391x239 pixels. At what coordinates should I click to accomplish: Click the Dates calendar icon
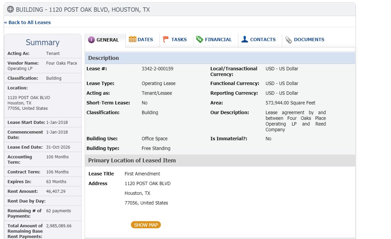[x=133, y=39]
